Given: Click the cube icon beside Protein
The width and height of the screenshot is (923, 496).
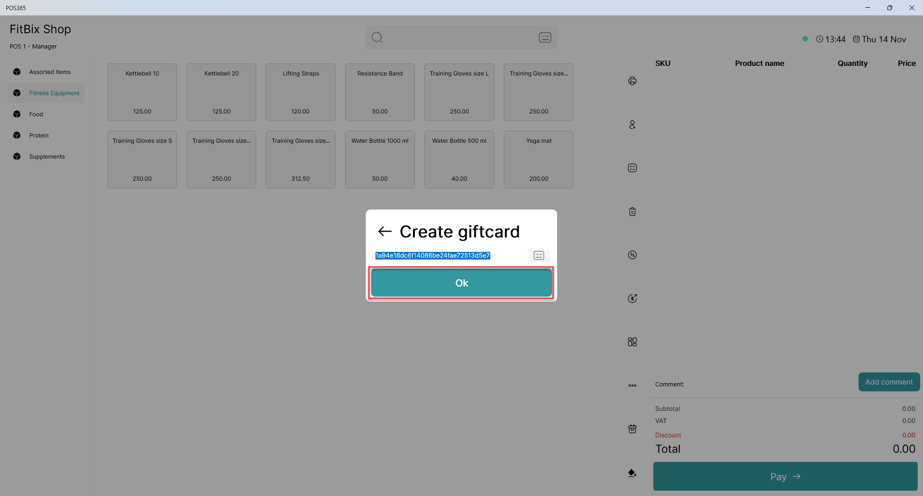Looking at the screenshot, I should 17,136.
